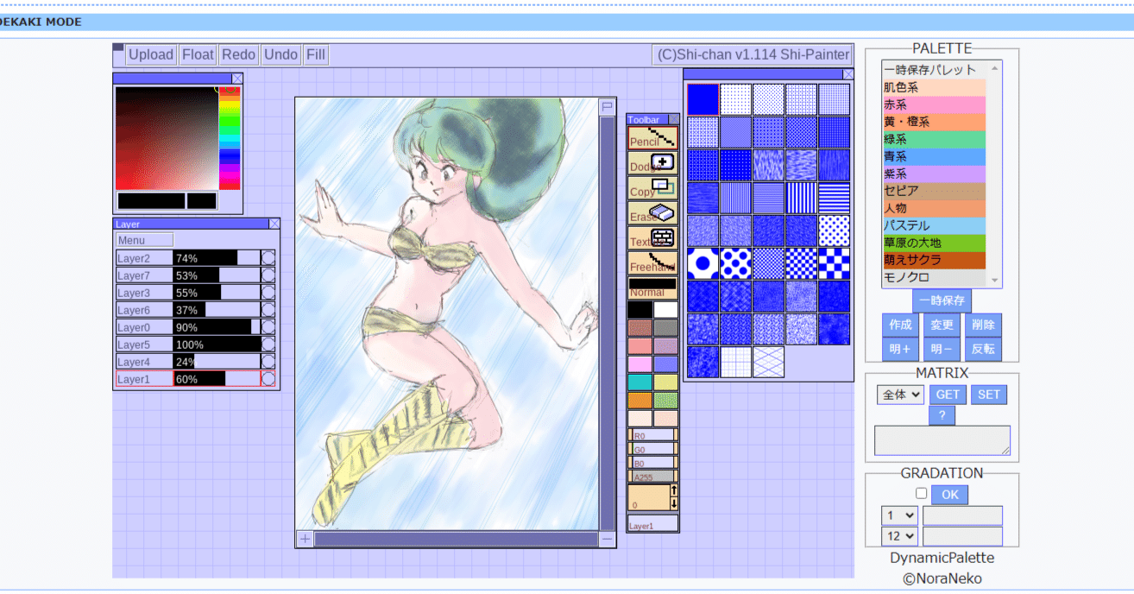Toggle visibility circle of Layer6
Image resolution: width=1134 pixels, height=594 pixels.
coord(268,309)
